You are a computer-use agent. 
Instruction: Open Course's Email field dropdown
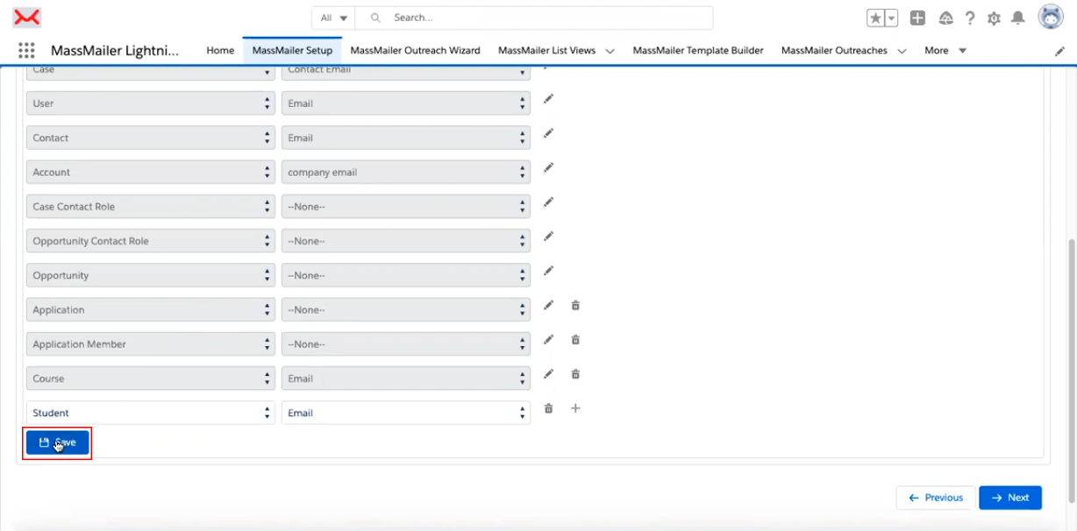406,379
